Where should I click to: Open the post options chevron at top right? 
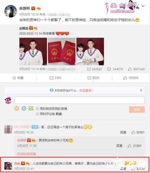point(143,6)
